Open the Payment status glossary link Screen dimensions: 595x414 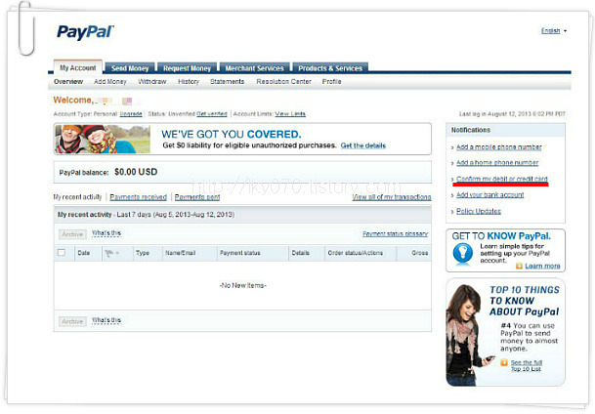click(x=395, y=234)
